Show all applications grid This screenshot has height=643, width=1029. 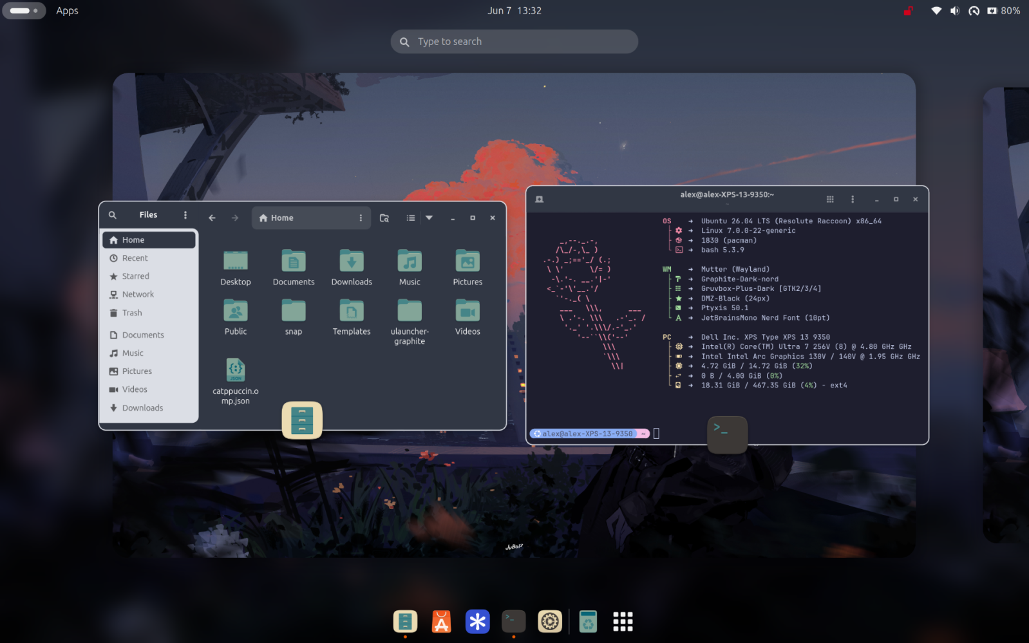click(x=623, y=622)
